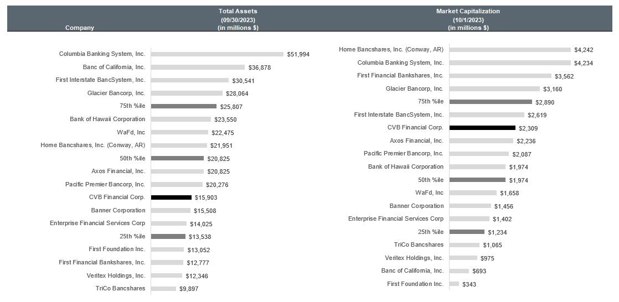Select the Columbia Banking System $51,994 bar
The image size is (619, 302).
coord(217,54)
